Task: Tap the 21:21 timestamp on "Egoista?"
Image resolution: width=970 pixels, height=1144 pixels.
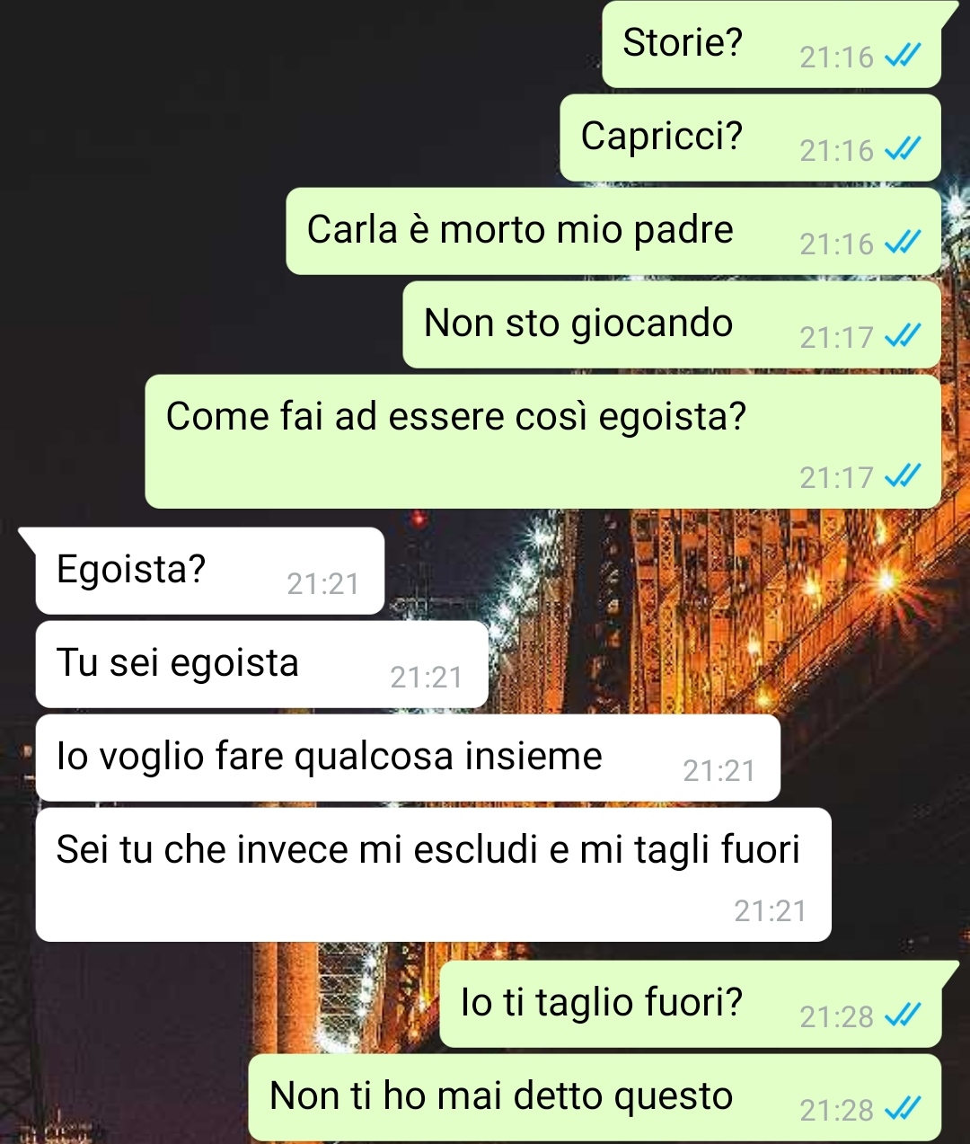Action: click(x=322, y=584)
